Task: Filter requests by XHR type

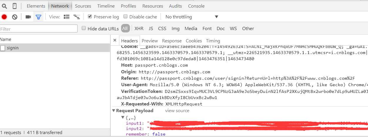Action: [x=139, y=29]
